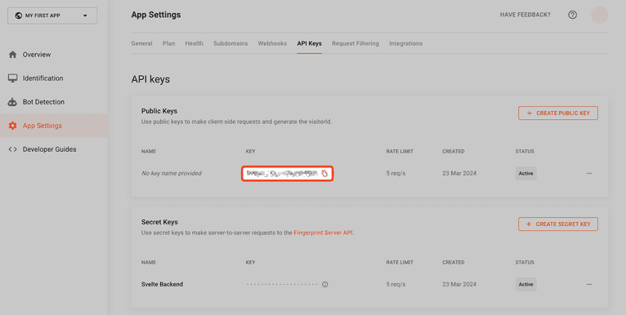Click the CREATE PUBLIC KEY button
The height and width of the screenshot is (315, 626).
click(x=558, y=113)
